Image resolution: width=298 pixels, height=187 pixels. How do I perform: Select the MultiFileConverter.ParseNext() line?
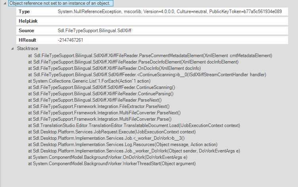tap(104, 113)
